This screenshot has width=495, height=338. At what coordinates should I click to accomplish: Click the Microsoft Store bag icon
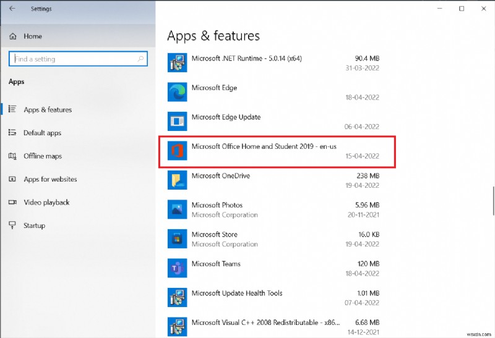coord(177,239)
